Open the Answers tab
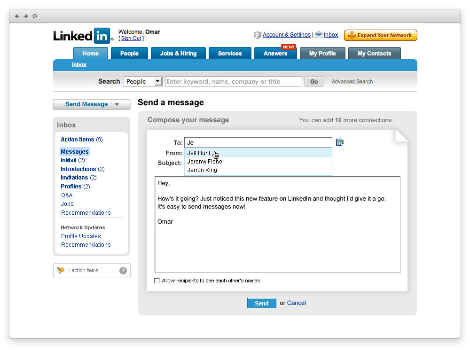470x351 pixels. (275, 54)
